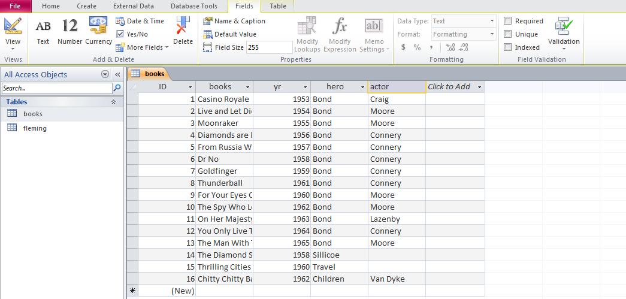Select the books table icon in navigation
The width and height of the screenshot is (626, 299).
click(x=12, y=113)
